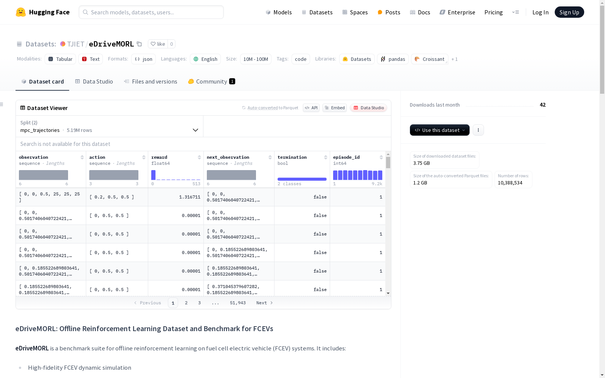Filter by the Text modality tag
Viewport: 605px width, 378px height.
91,59
